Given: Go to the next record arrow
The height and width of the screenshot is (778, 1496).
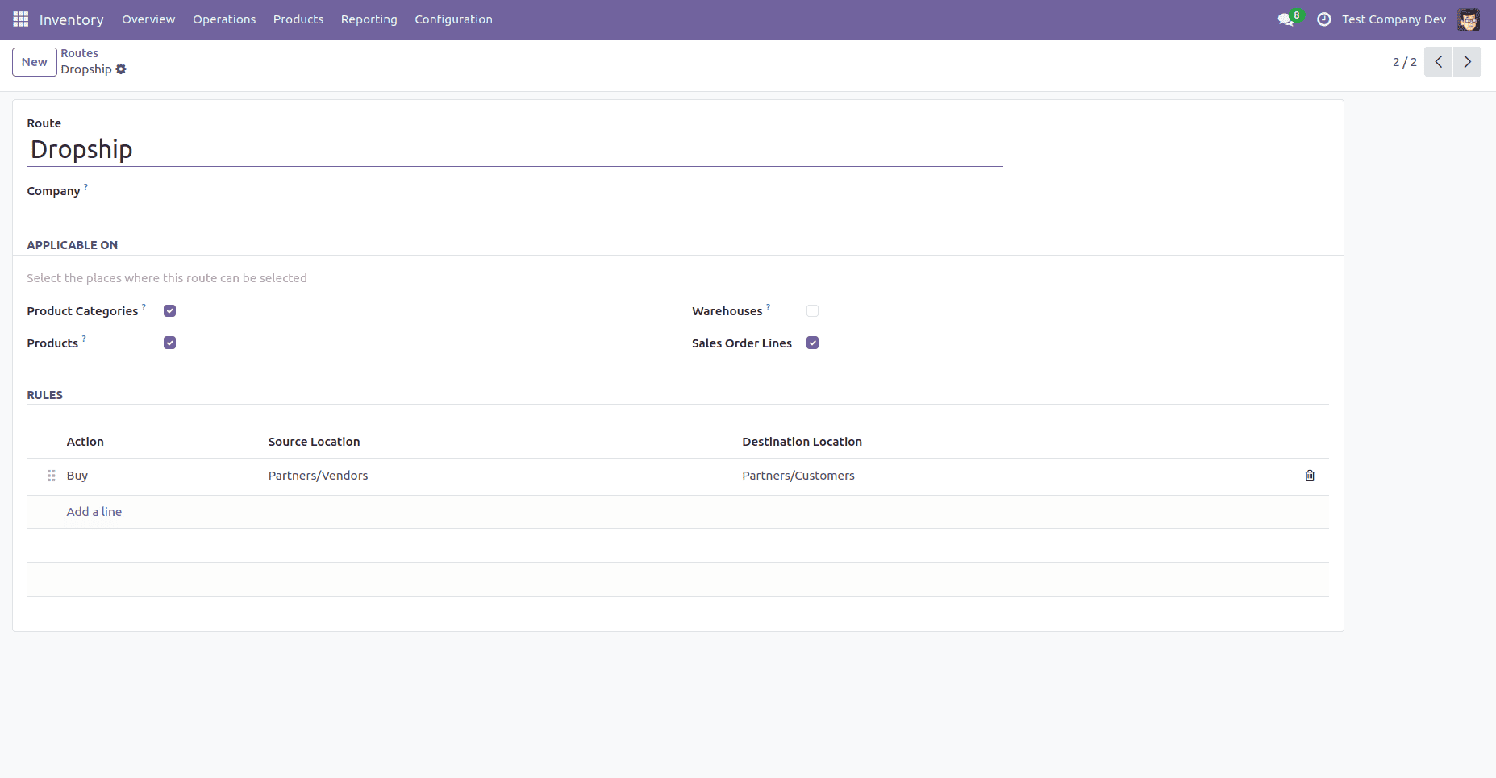Looking at the screenshot, I should [x=1466, y=61].
